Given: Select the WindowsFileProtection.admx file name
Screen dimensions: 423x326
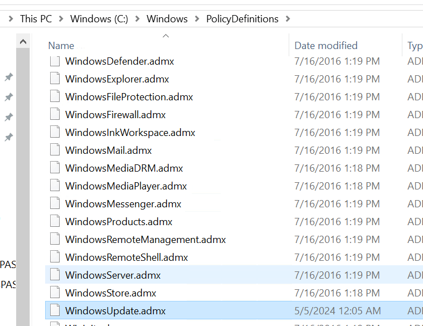Looking at the screenshot, I should click(129, 97).
